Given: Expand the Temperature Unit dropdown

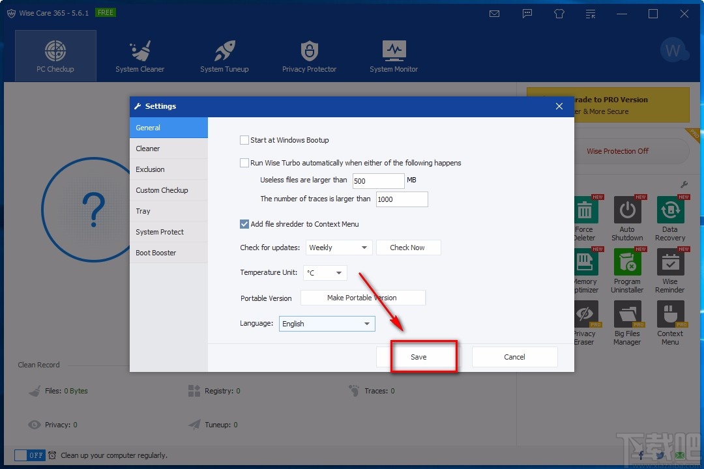Looking at the screenshot, I should coord(325,273).
